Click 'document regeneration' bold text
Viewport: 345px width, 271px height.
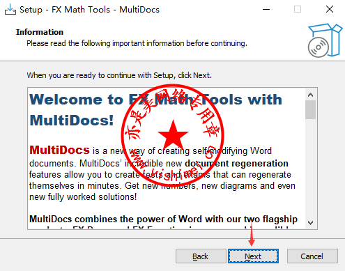pos(236,164)
